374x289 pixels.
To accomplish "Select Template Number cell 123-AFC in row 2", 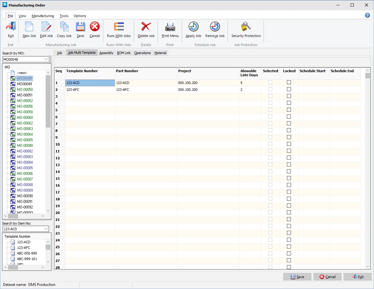I will click(x=90, y=90).
